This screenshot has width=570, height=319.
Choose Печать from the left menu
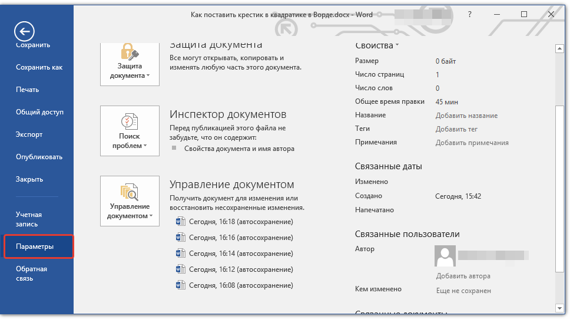(27, 90)
